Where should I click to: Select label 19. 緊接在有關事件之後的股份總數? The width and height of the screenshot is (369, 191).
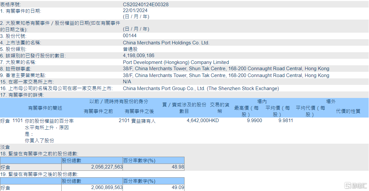click(x=39, y=174)
